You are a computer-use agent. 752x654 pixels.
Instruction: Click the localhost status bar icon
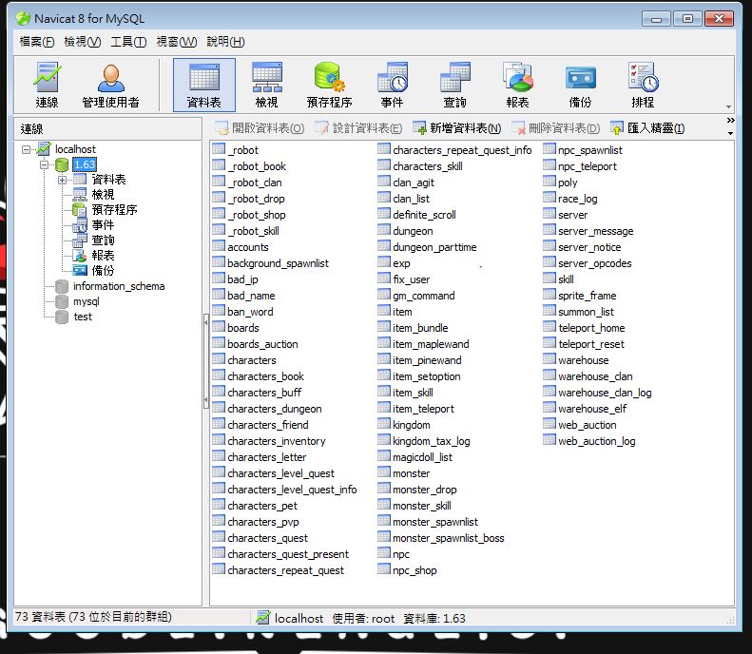point(262,618)
